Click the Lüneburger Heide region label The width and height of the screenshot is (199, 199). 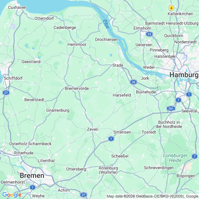click(175, 158)
